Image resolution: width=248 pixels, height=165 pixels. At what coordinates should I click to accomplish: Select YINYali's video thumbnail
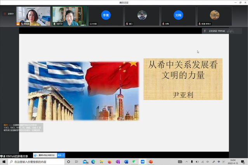(69, 16)
